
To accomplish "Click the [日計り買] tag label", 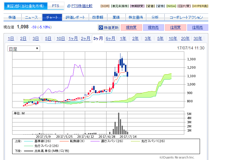I will click(184, 6).
